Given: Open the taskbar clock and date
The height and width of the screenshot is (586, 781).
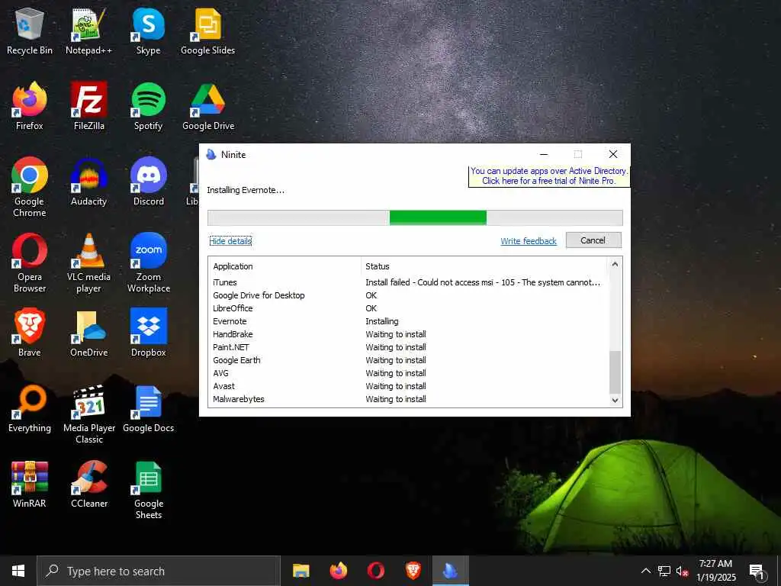Looking at the screenshot, I should (715, 571).
